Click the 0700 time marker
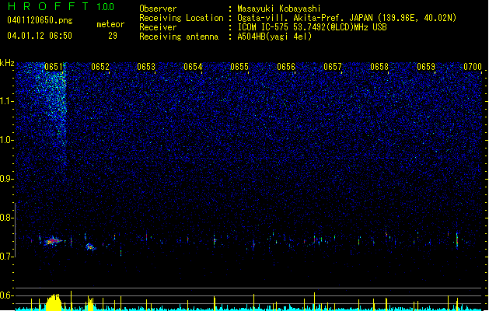 coord(473,67)
